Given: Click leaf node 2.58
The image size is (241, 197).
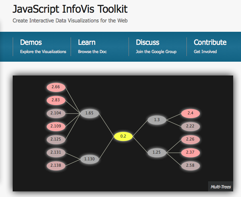Looking at the screenshot, I should click(x=191, y=166).
